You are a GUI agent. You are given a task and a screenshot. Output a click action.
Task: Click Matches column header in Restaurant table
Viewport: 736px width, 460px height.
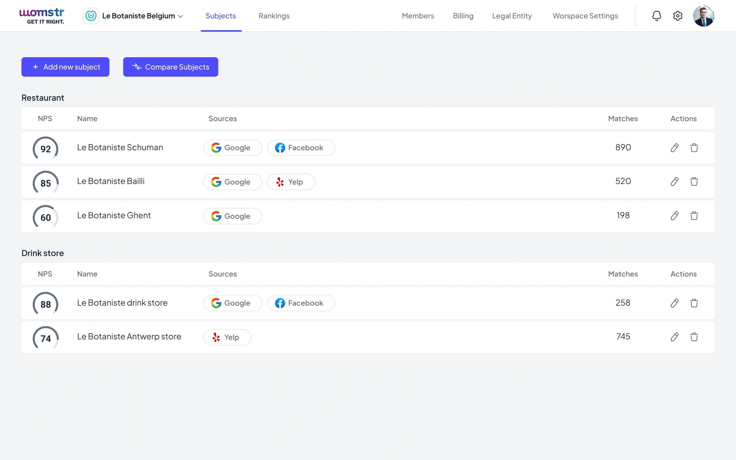(x=623, y=119)
